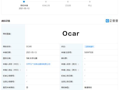Open the OPPO广东移动通信有限公司 applicant link
The image size is (120, 90).
(x=38, y=64)
